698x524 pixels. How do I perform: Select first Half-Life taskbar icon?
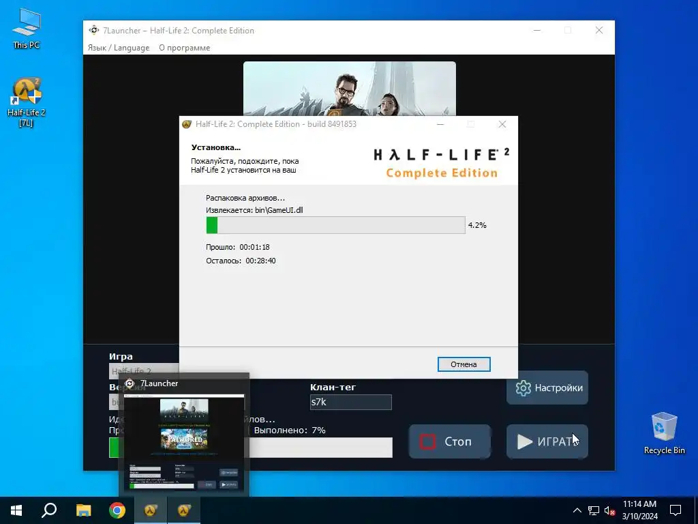click(x=151, y=510)
